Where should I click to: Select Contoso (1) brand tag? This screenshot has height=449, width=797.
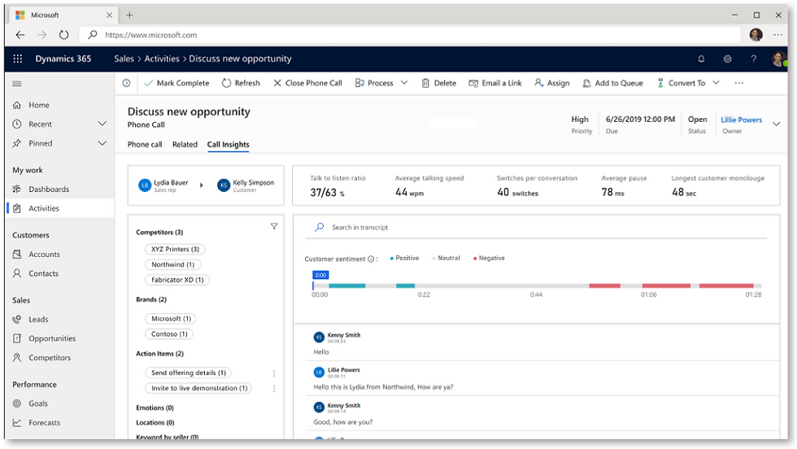tap(169, 334)
